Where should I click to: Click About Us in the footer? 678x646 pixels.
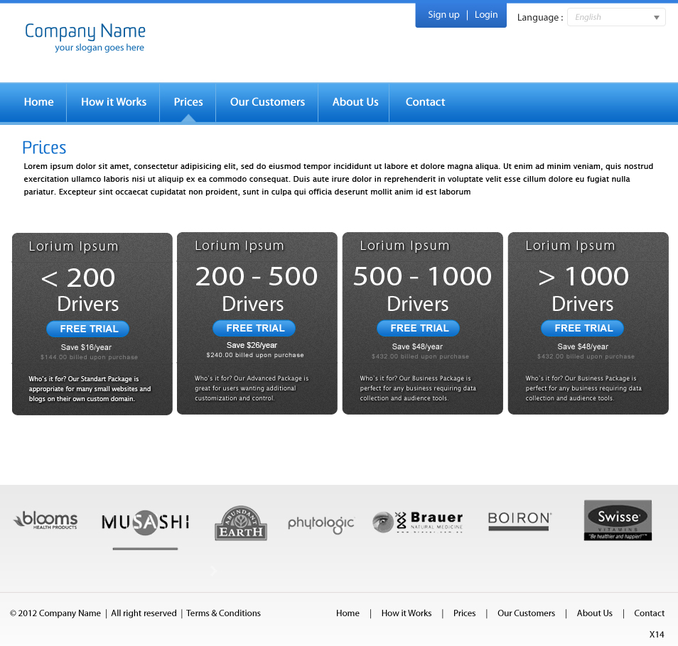(x=595, y=613)
